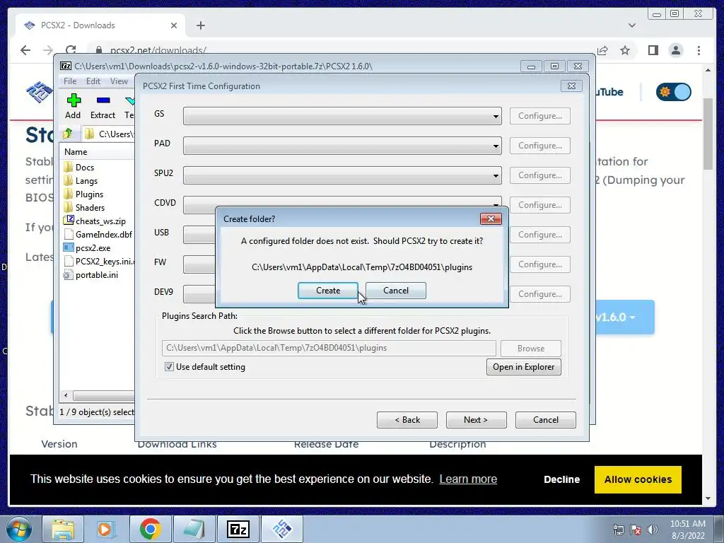Click Configure button for USB plugin
This screenshot has height=543, width=724.
tap(539, 235)
